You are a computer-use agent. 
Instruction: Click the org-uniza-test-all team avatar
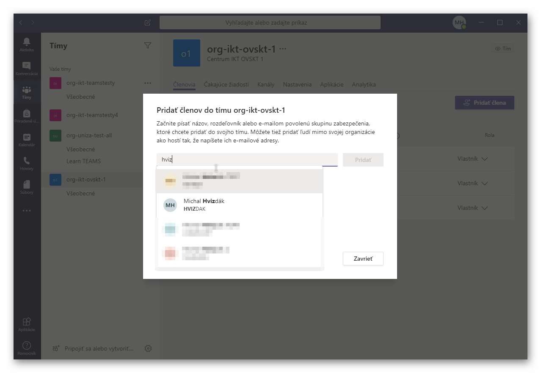[55, 136]
